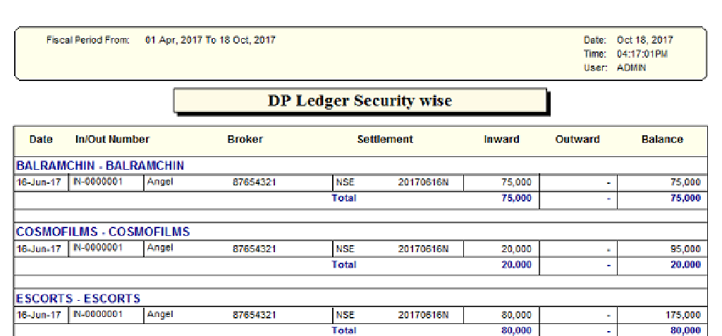
Task: Select the In/Out Number column header
Action: tap(112, 139)
